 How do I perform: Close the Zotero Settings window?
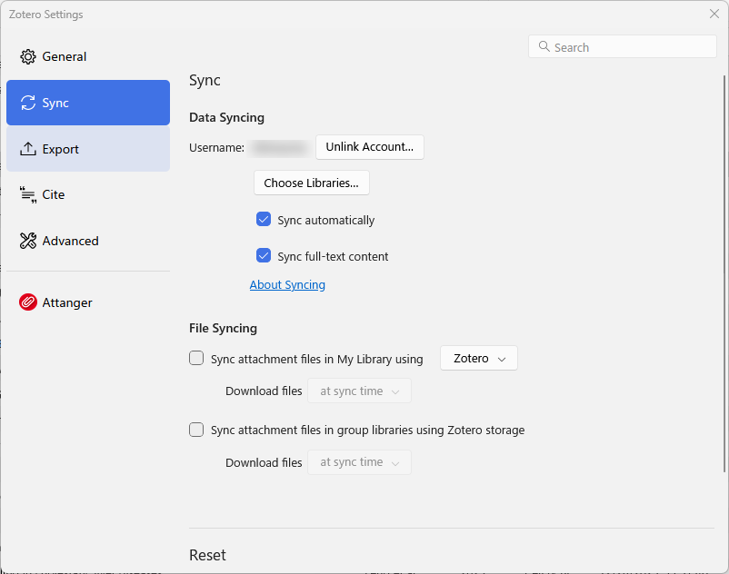714,14
